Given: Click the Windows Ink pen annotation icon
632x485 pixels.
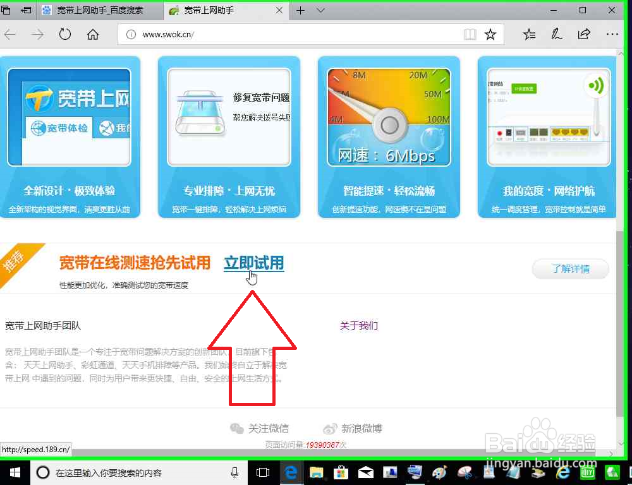Looking at the screenshot, I should (556, 34).
